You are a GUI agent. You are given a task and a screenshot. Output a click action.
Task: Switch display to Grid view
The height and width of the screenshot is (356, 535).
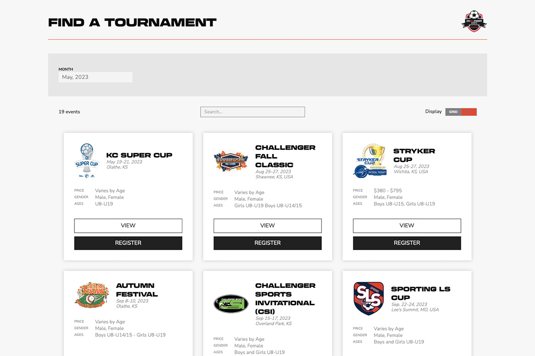pyautogui.click(x=453, y=112)
